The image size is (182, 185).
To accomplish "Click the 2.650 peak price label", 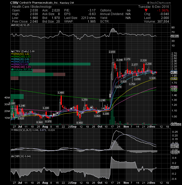I will pos(112,52).
